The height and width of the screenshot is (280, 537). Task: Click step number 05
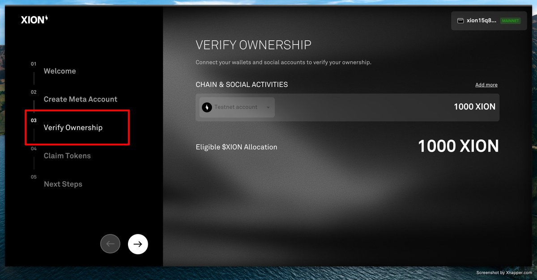pyautogui.click(x=34, y=177)
